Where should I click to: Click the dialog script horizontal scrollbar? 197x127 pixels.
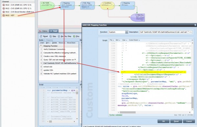pyautogui.click(x=128, y=112)
